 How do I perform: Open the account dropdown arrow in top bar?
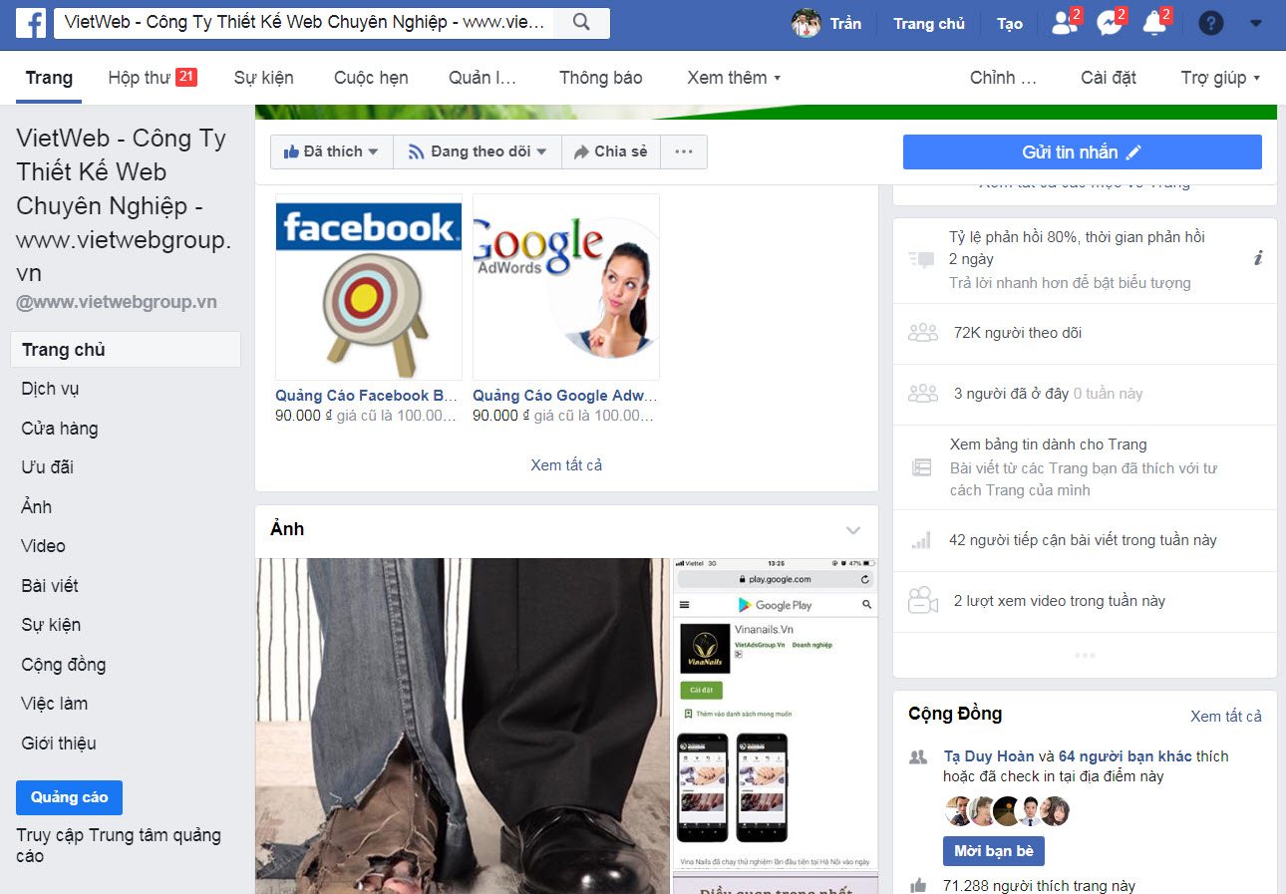coord(1255,23)
